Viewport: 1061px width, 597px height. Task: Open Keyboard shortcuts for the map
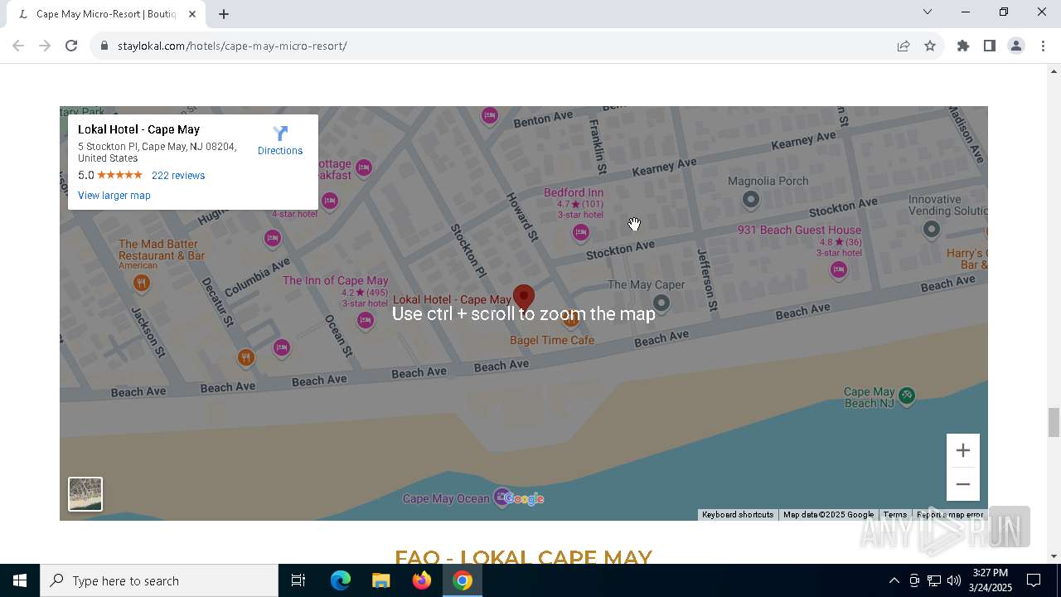[738, 515]
